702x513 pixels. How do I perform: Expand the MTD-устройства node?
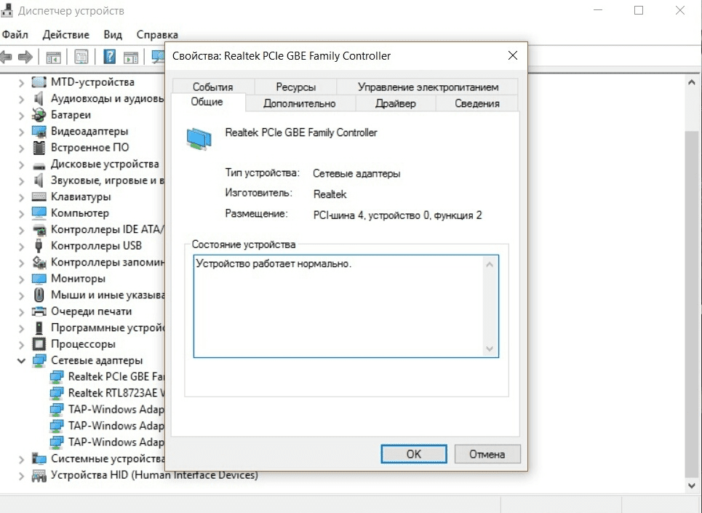pyautogui.click(x=22, y=82)
